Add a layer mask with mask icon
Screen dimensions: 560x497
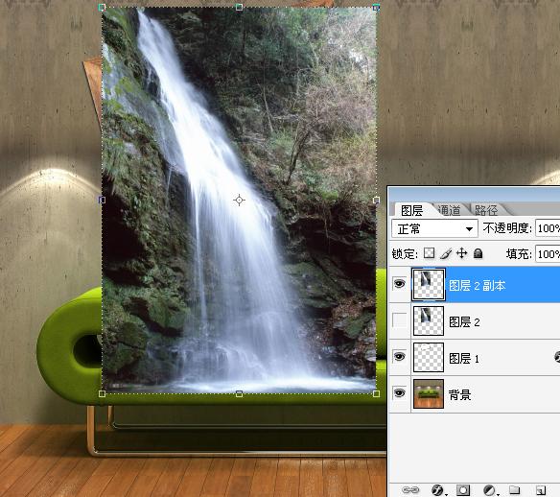point(463,490)
